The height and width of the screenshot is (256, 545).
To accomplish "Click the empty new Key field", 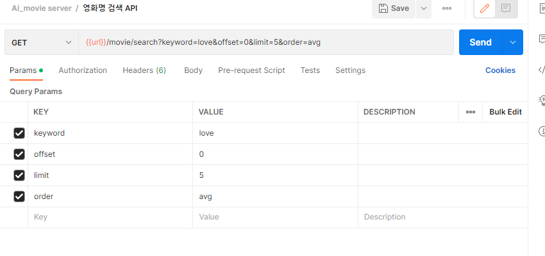I will (110, 217).
